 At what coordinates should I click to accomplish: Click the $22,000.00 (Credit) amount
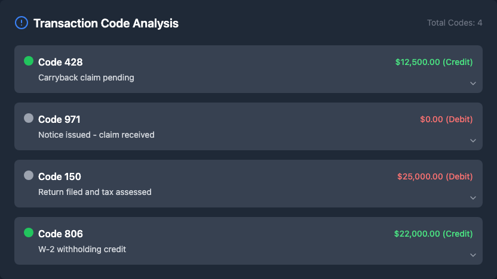pyautogui.click(x=433, y=234)
